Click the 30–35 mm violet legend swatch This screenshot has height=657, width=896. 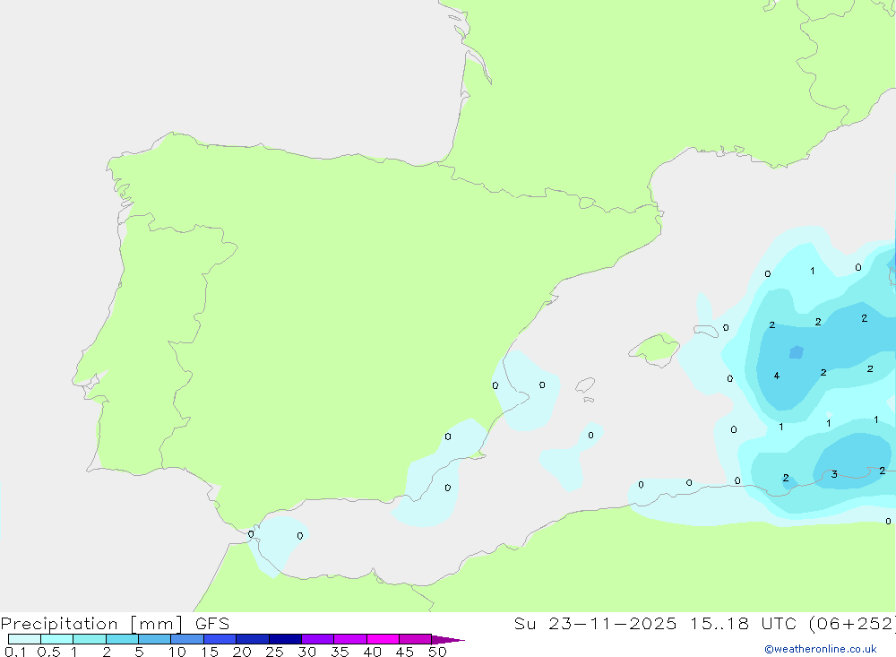[x=317, y=639]
